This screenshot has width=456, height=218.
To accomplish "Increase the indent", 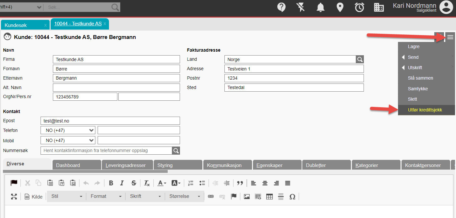I will click(227, 183).
